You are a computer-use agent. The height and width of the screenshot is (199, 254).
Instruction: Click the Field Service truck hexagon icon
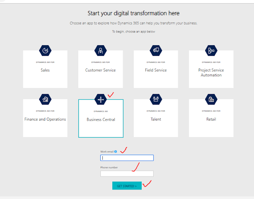[156, 51]
